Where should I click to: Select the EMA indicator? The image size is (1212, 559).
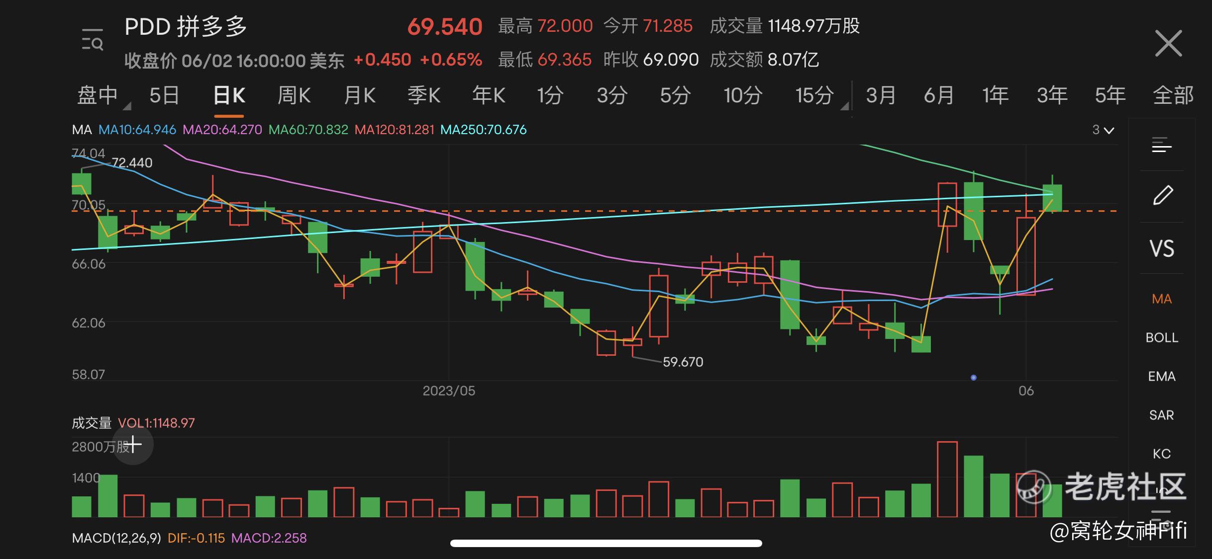(1162, 376)
